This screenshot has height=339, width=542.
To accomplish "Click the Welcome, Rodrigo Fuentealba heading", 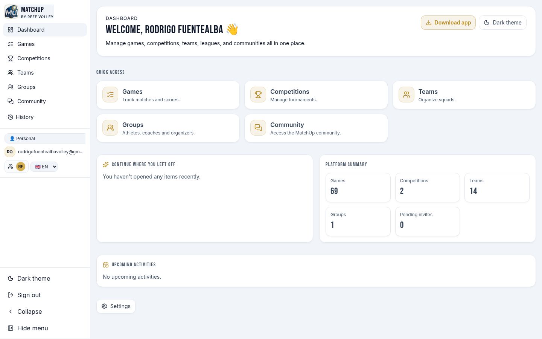I will [172, 29].
